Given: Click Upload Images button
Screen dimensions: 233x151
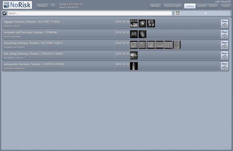Looking at the screenshot, I should (x=173, y=6).
